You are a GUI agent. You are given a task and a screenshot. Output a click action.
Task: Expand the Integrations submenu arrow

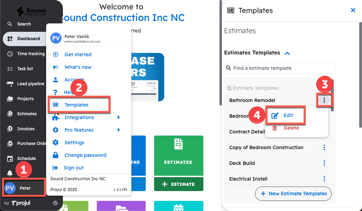pyautogui.click(x=119, y=117)
